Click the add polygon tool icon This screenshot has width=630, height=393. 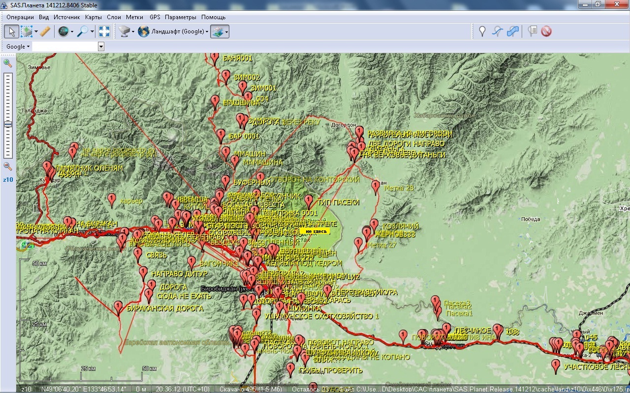(x=513, y=31)
